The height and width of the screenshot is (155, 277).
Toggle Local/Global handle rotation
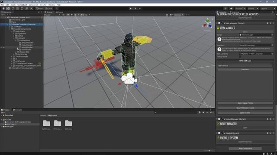point(48,9)
